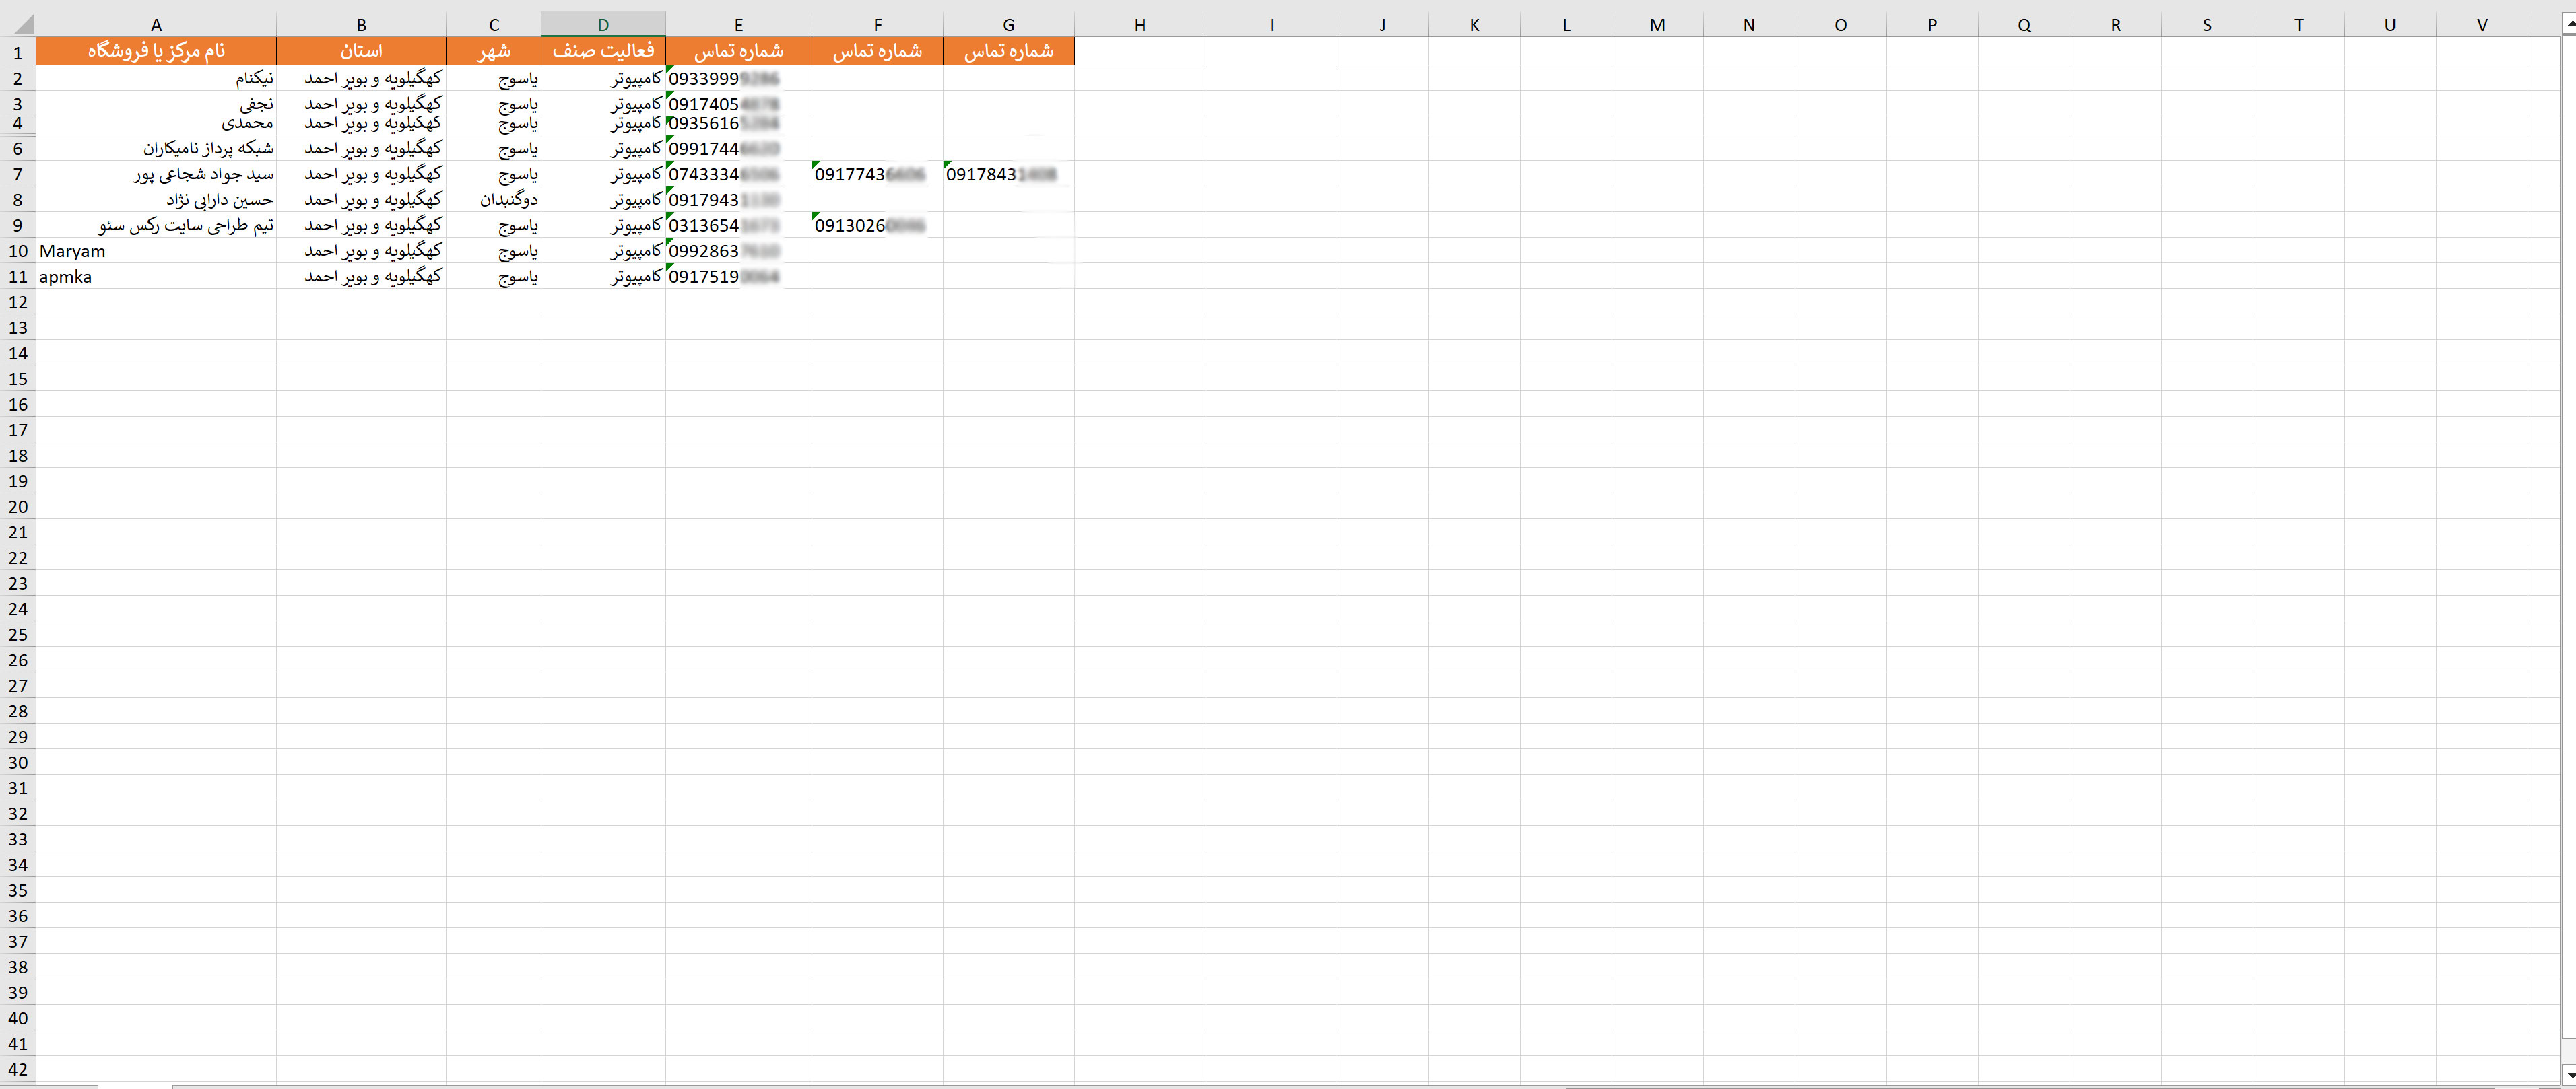Select row 7 header
Image resolution: width=2576 pixels, height=1089 pixels.
18,174
